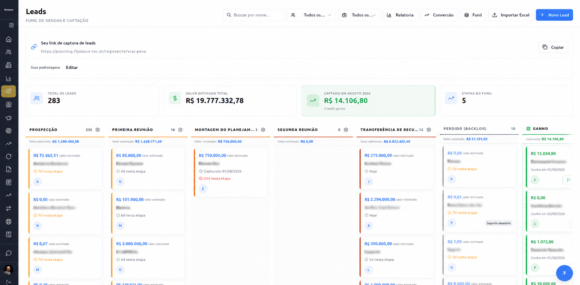This screenshot has height=285, width=580.
Task: Open the R$ 1.072,00 won lead card
Action: point(550,255)
